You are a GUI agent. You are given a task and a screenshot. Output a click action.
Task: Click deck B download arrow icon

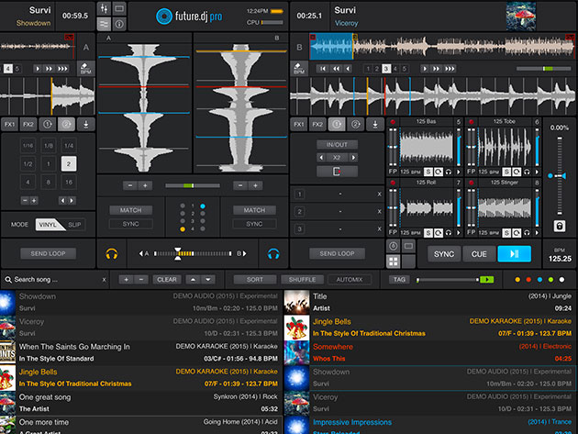375,124
